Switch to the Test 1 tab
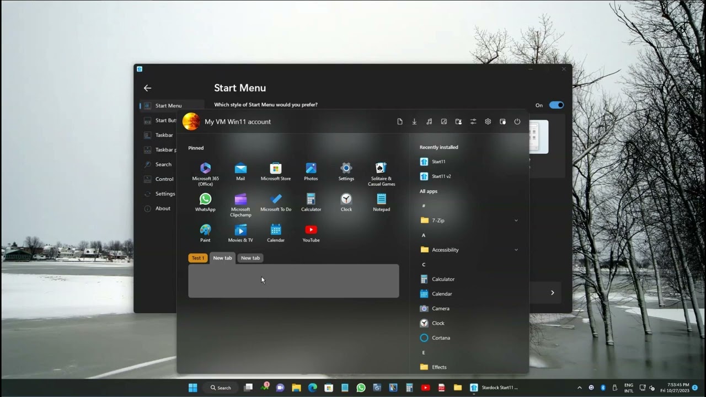The width and height of the screenshot is (706, 397). [198, 258]
